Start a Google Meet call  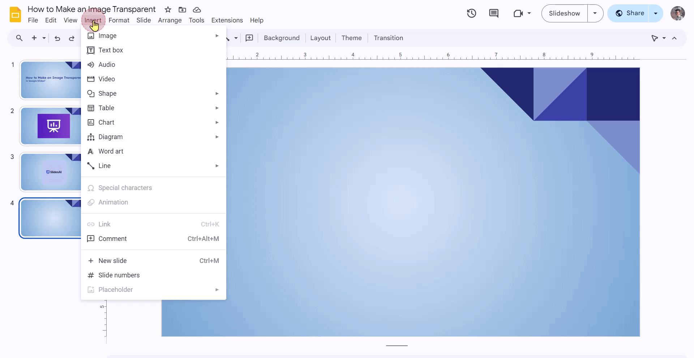[518, 13]
